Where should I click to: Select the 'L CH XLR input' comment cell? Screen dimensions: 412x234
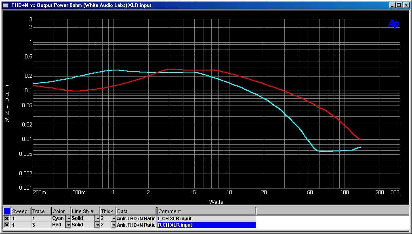[x=206, y=219]
